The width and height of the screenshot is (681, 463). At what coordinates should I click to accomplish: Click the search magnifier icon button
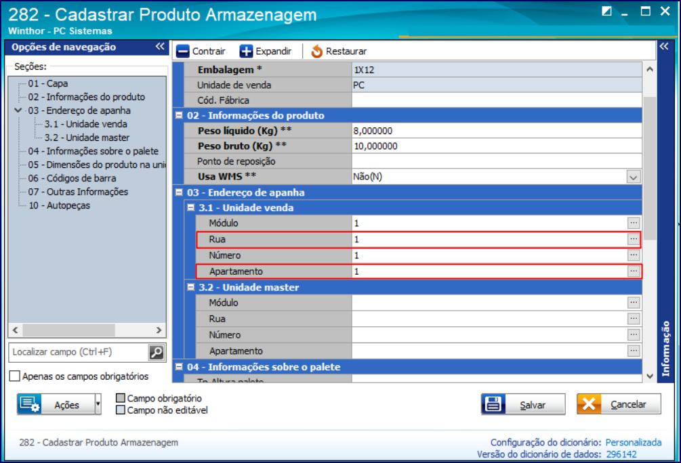[x=157, y=352]
